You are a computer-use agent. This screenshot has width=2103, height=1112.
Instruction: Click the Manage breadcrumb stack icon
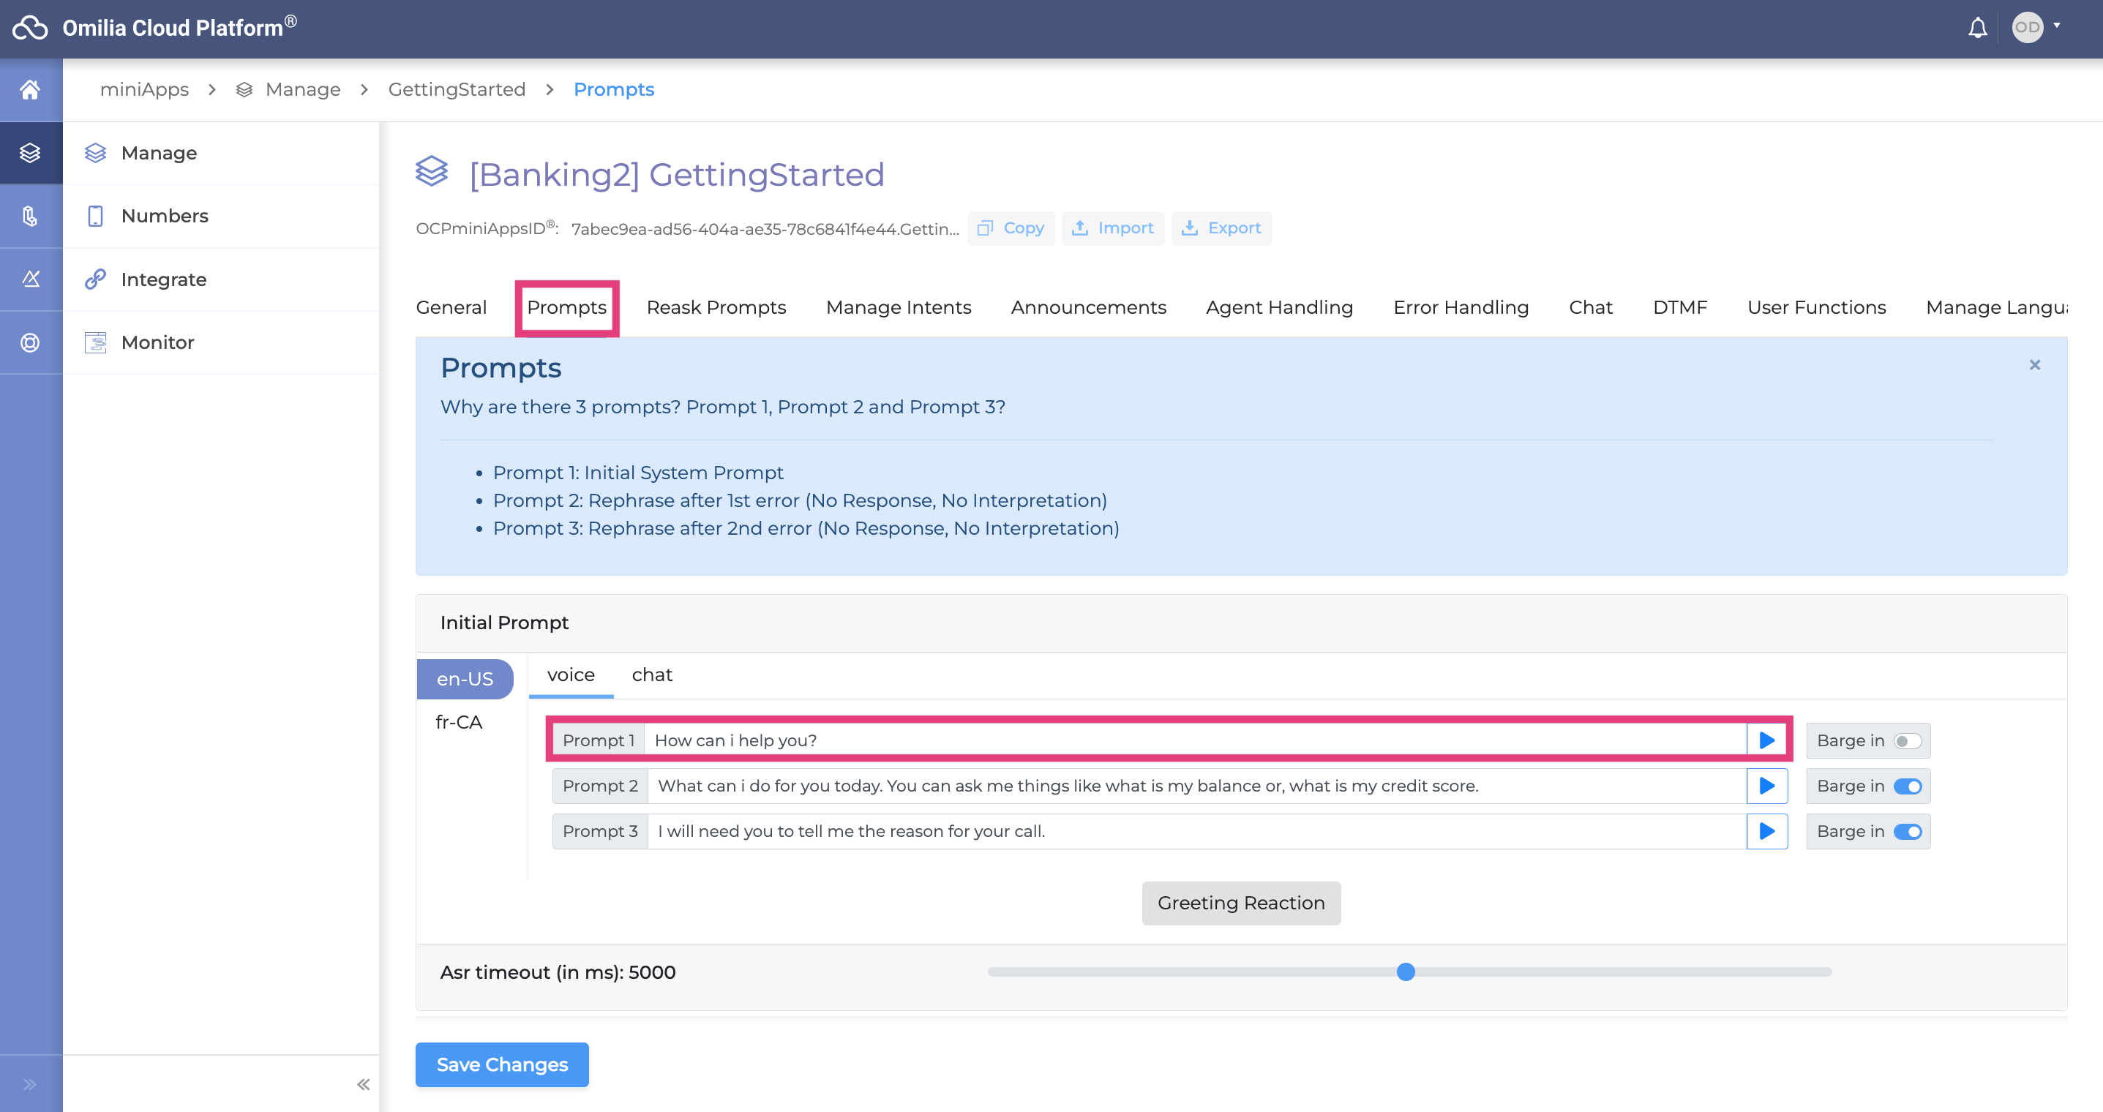point(244,89)
